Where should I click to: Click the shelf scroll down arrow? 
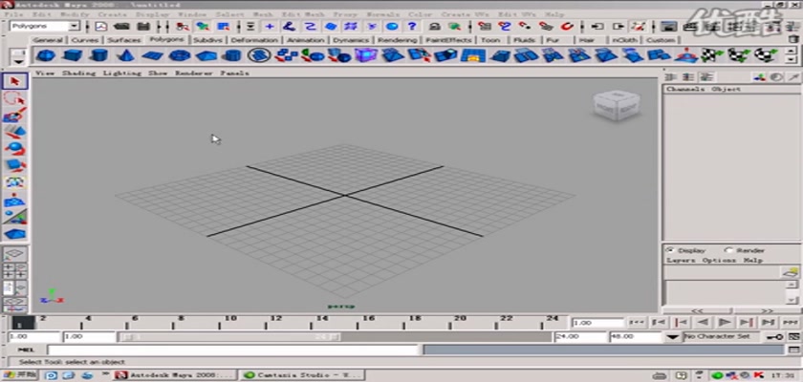[792, 60]
